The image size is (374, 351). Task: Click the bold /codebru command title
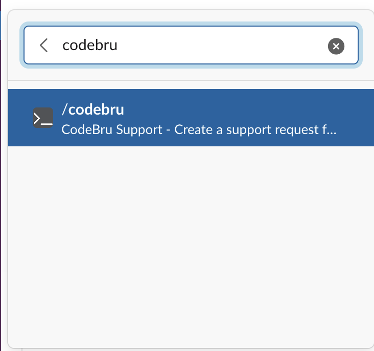click(92, 109)
